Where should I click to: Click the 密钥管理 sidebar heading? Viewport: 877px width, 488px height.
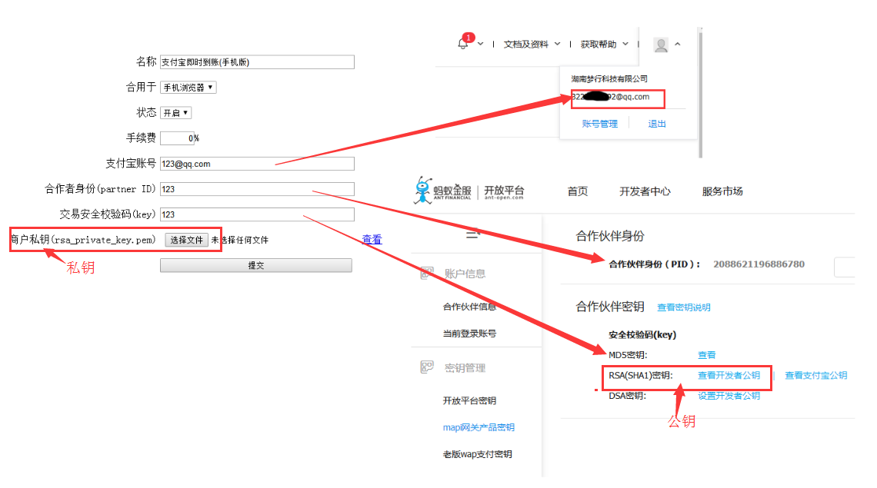point(465,368)
